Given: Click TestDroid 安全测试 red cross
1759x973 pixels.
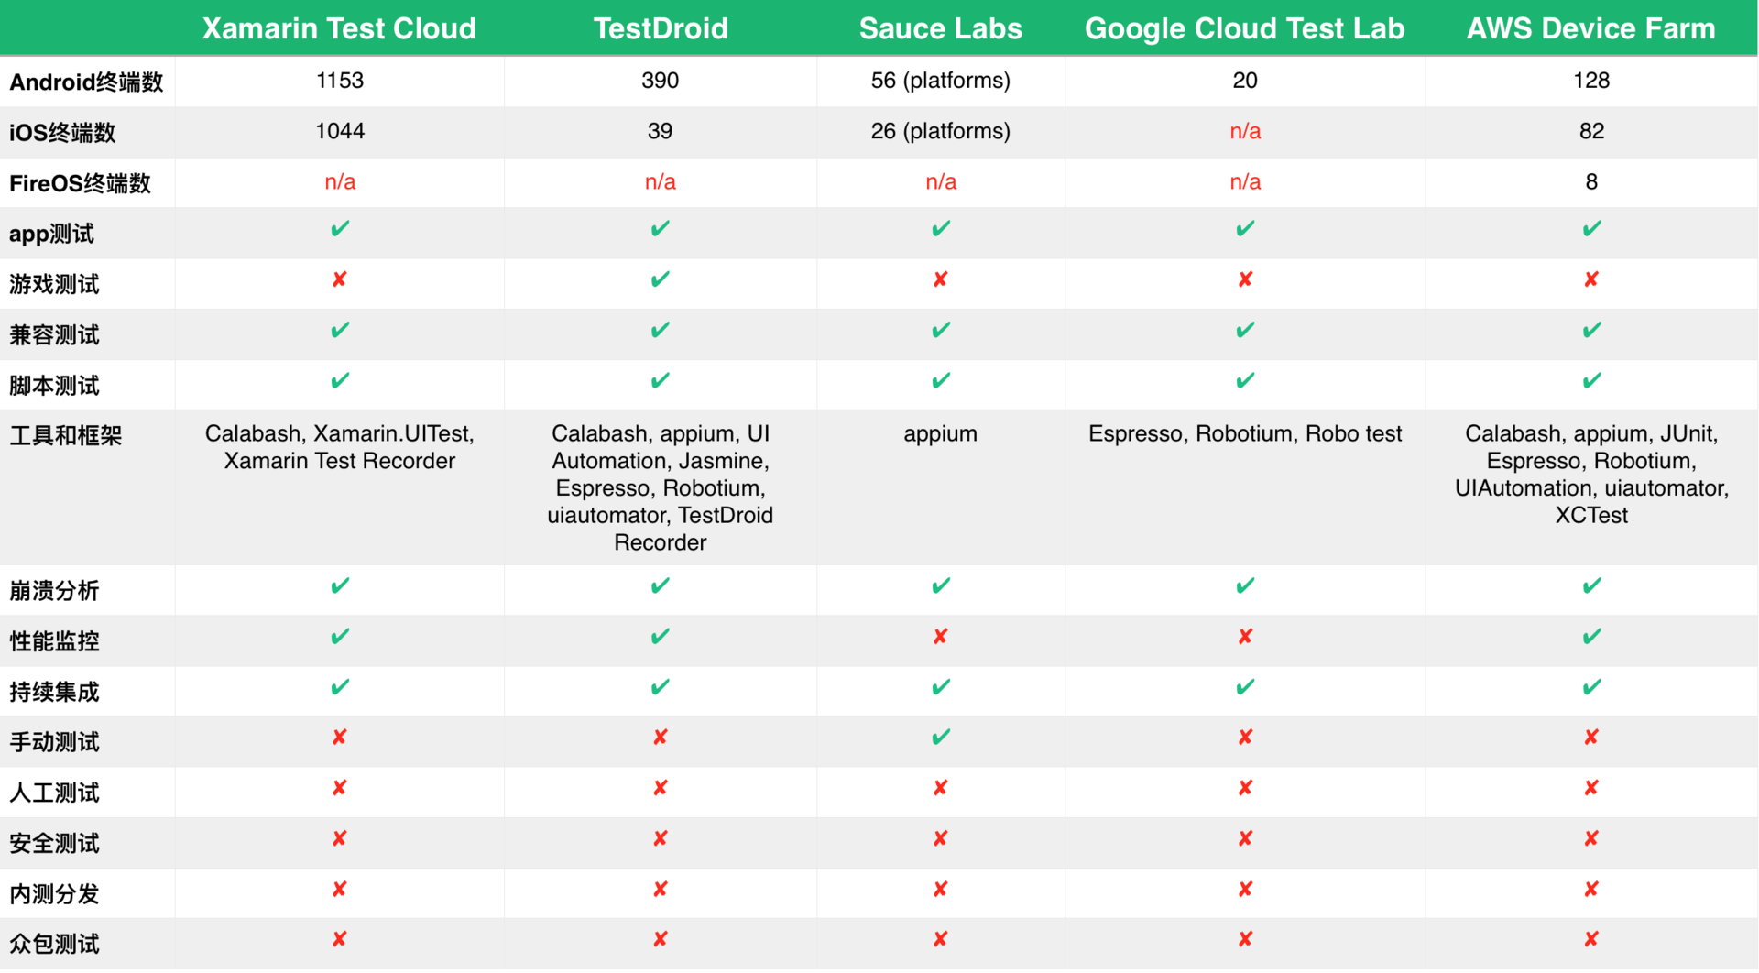Looking at the screenshot, I should coord(660,838).
